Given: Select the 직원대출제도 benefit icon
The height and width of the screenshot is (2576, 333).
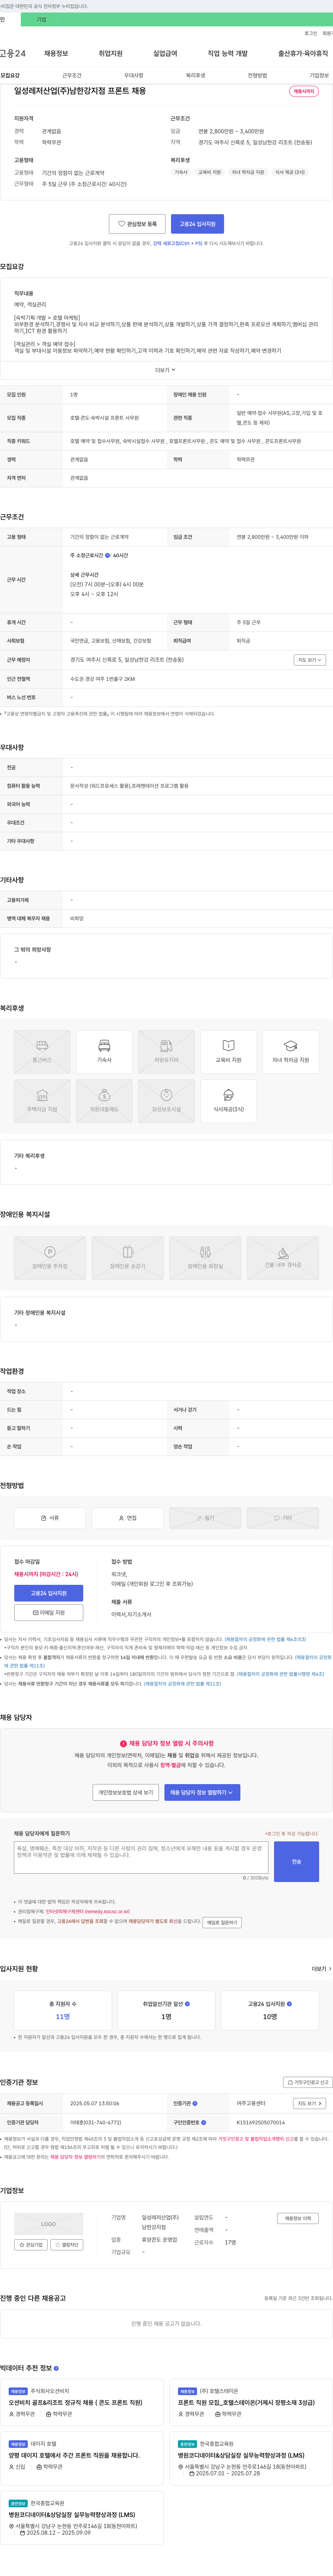Looking at the screenshot, I should click(x=104, y=1101).
